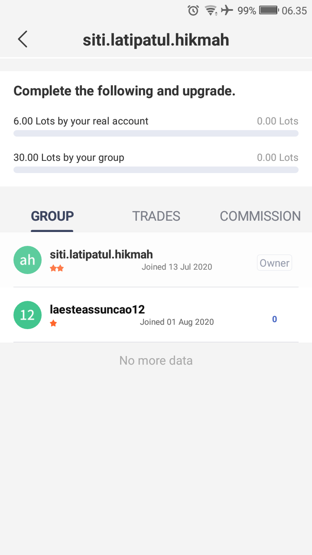312x555 pixels.
Task: Tap the single star under laesteassuncao12
Action: 53,323
